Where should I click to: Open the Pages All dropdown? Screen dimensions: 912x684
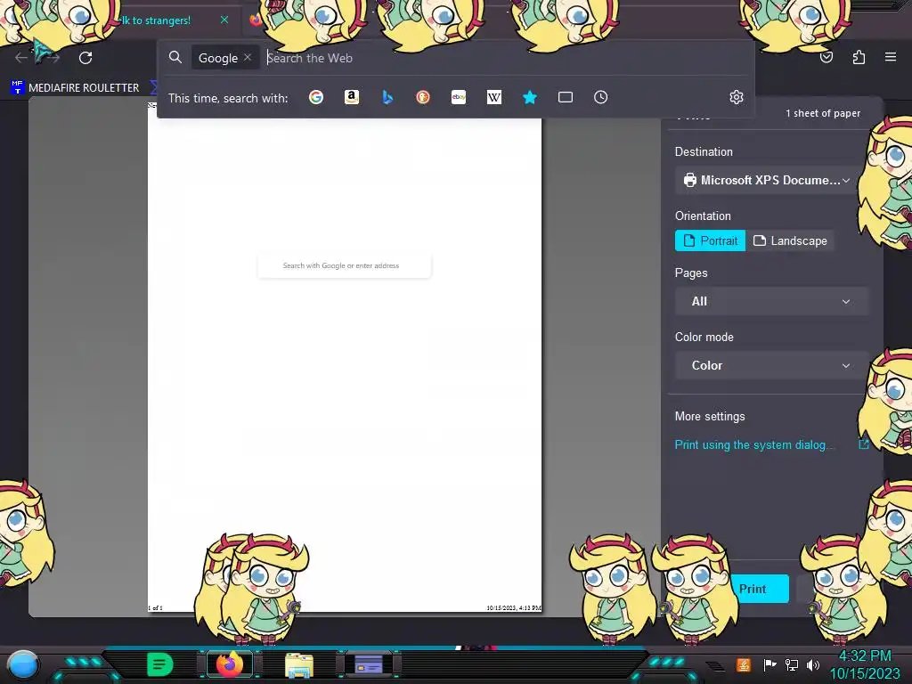pos(772,301)
